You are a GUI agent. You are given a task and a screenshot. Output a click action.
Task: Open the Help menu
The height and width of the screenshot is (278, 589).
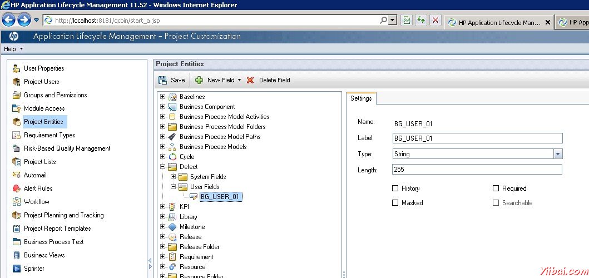pos(13,49)
